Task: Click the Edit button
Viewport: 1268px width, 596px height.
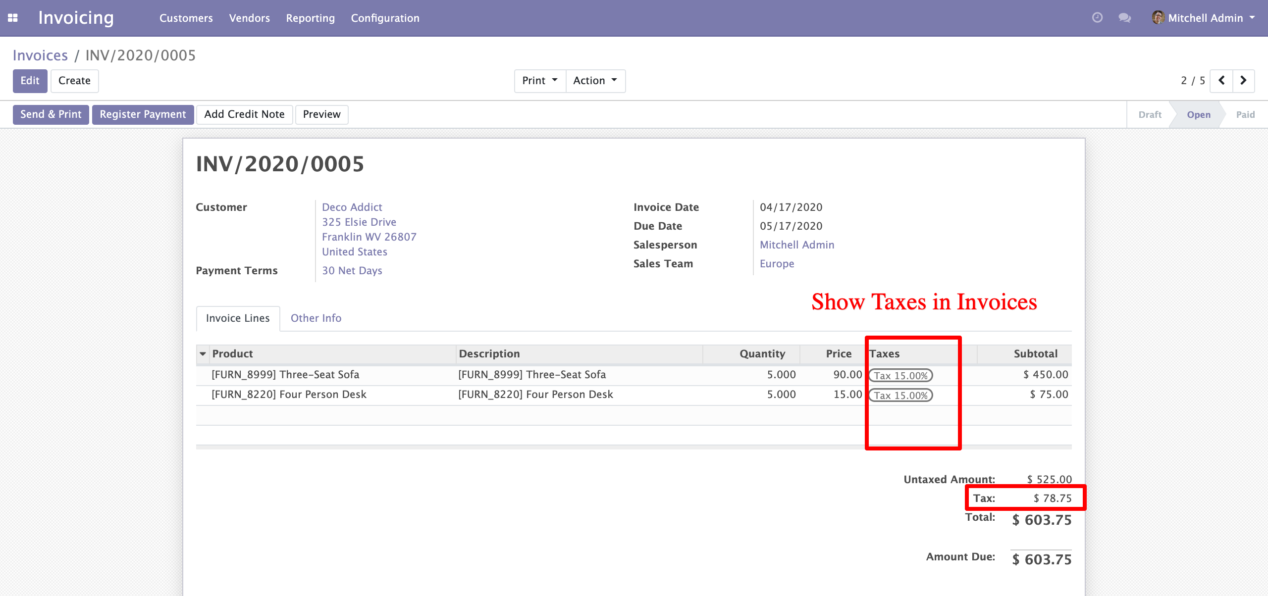Action: 30,81
